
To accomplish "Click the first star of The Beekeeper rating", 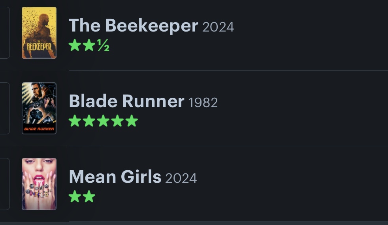I will (75, 46).
